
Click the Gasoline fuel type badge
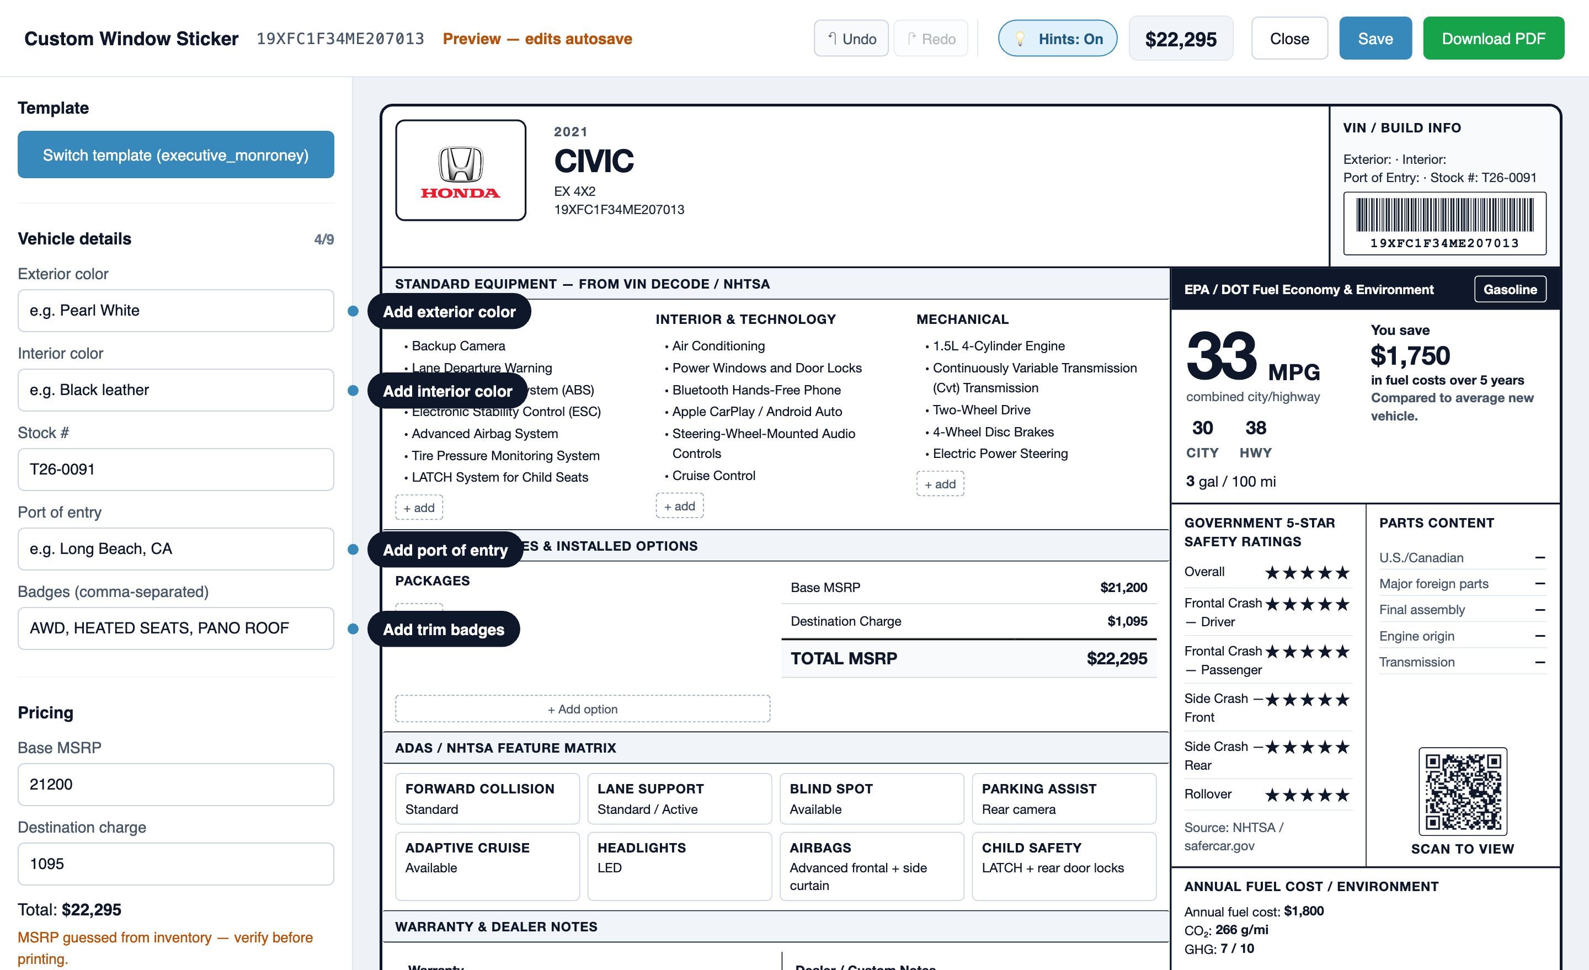pyautogui.click(x=1510, y=290)
